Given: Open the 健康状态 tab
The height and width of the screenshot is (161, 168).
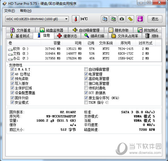Looking at the screenshot, I should [x=67, y=36].
